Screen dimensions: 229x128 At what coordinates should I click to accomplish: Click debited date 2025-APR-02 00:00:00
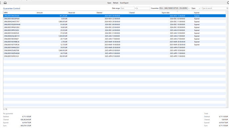[x=112, y=50]
